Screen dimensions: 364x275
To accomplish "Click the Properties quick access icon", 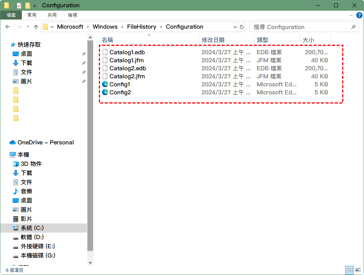I will [19, 5].
